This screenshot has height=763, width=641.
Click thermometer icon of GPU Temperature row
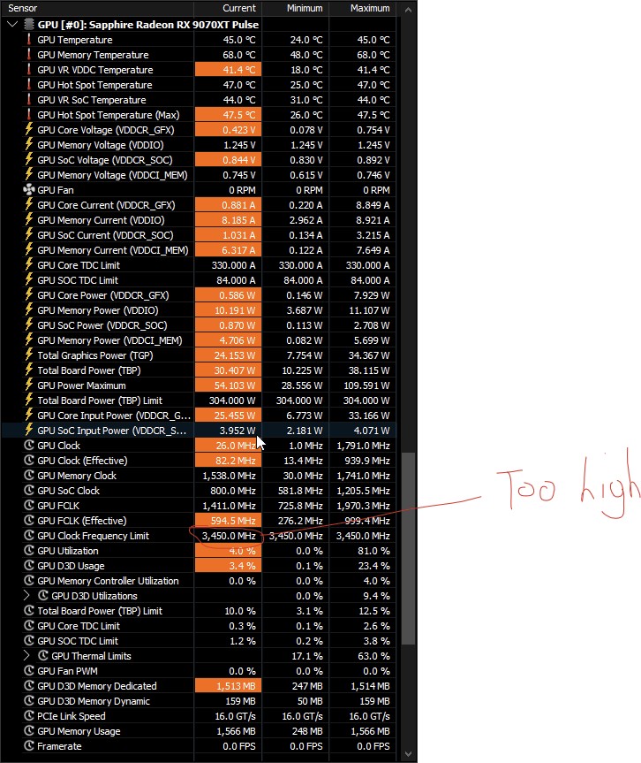[x=29, y=40]
